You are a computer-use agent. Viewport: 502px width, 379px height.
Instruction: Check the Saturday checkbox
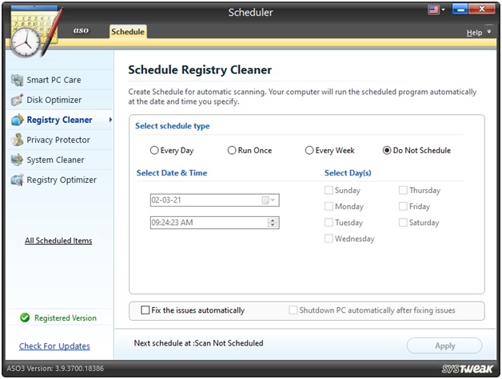click(403, 222)
